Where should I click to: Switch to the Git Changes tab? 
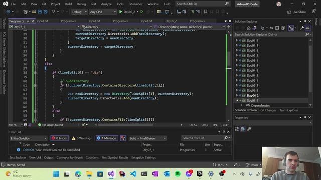click(x=268, y=110)
